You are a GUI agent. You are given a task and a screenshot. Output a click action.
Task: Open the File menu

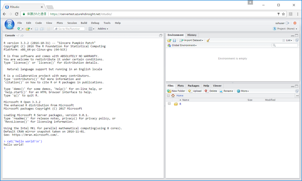(20, 23)
